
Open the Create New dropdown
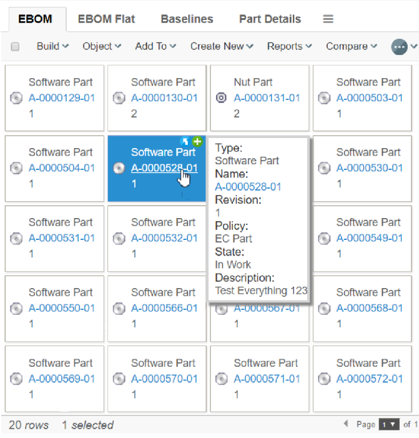click(x=222, y=46)
